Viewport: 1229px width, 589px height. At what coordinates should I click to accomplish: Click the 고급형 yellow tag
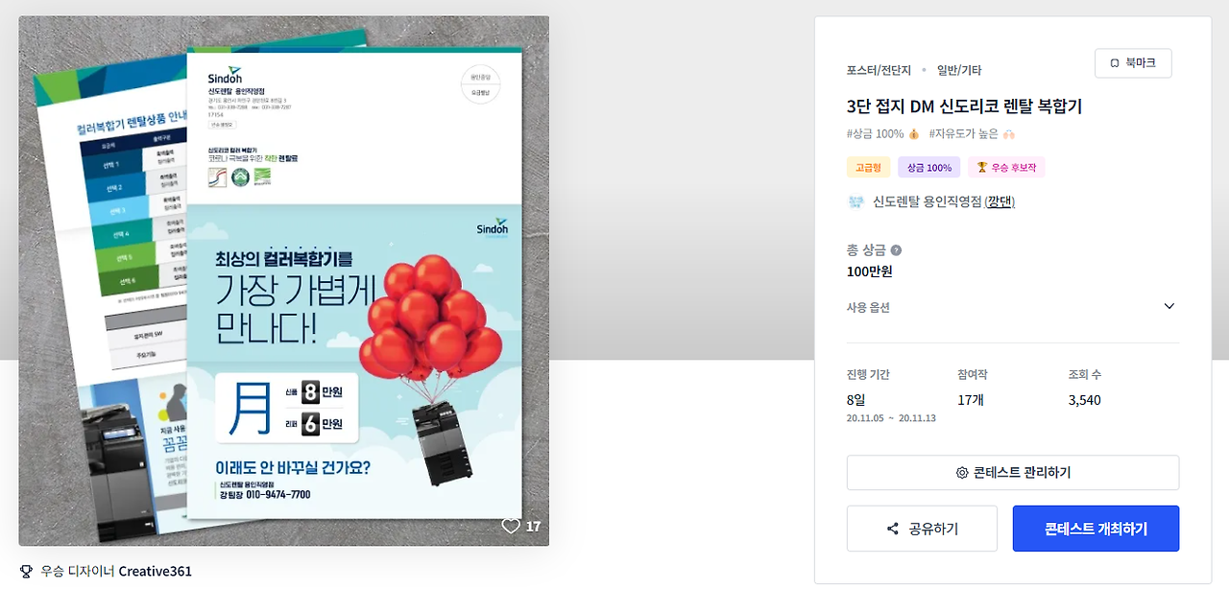point(868,167)
